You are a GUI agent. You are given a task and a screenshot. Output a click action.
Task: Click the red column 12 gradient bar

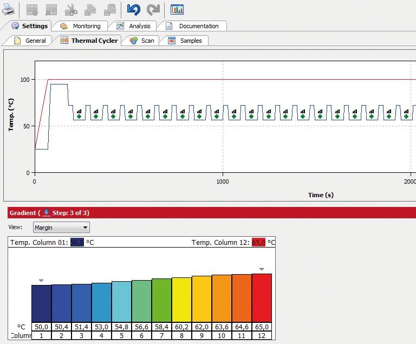(262, 298)
